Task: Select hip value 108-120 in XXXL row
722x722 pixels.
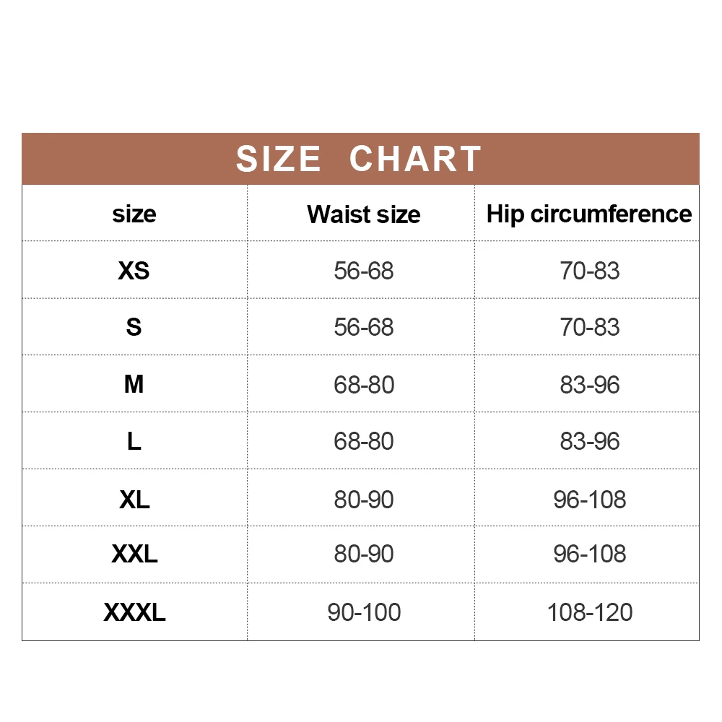Action: click(589, 612)
